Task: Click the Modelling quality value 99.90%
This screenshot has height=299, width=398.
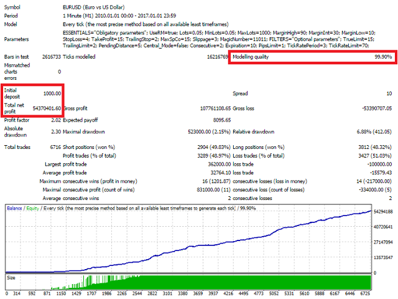Action: click(383, 57)
